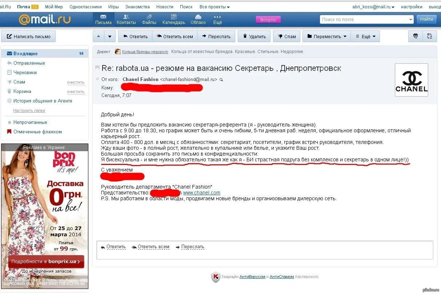441x294 pixels.
Task: Open the Входящие folder
Action: click(45, 53)
